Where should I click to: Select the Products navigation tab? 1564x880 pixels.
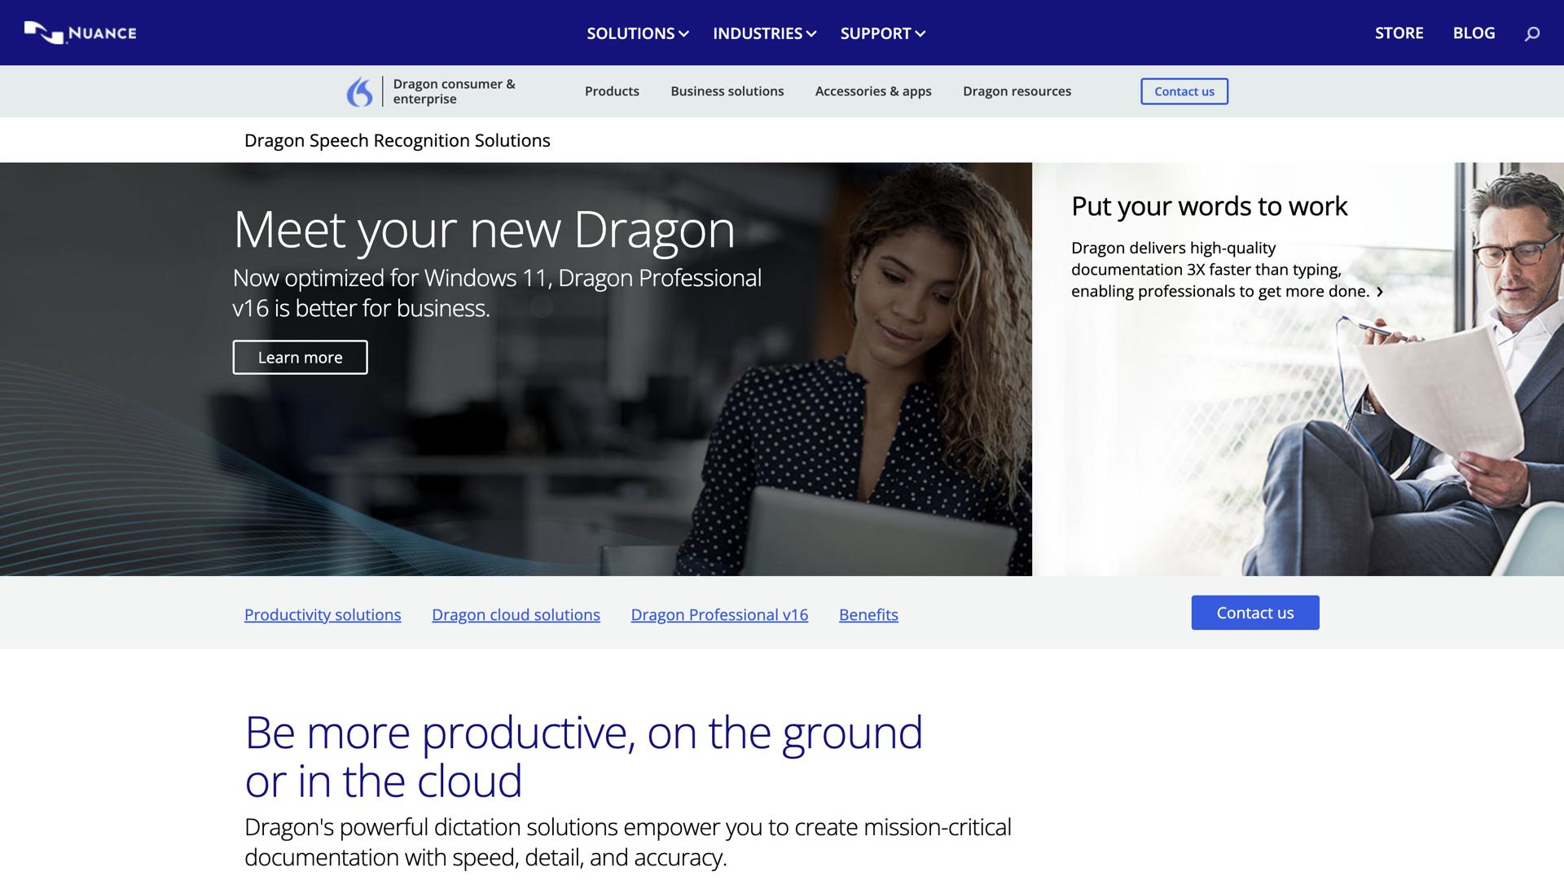tap(612, 91)
